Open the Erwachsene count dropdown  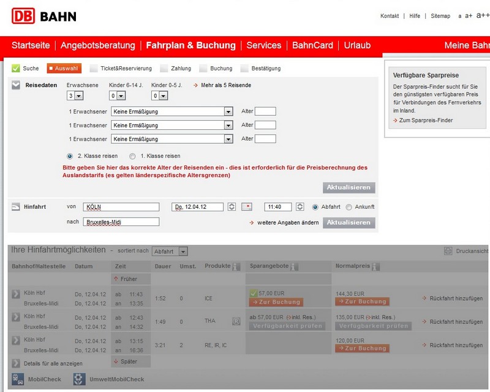click(x=75, y=96)
